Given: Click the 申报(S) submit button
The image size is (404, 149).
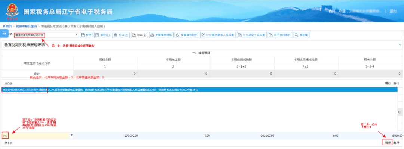Looking at the screenshot, I should pyautogui.click(x=103, y=35).
